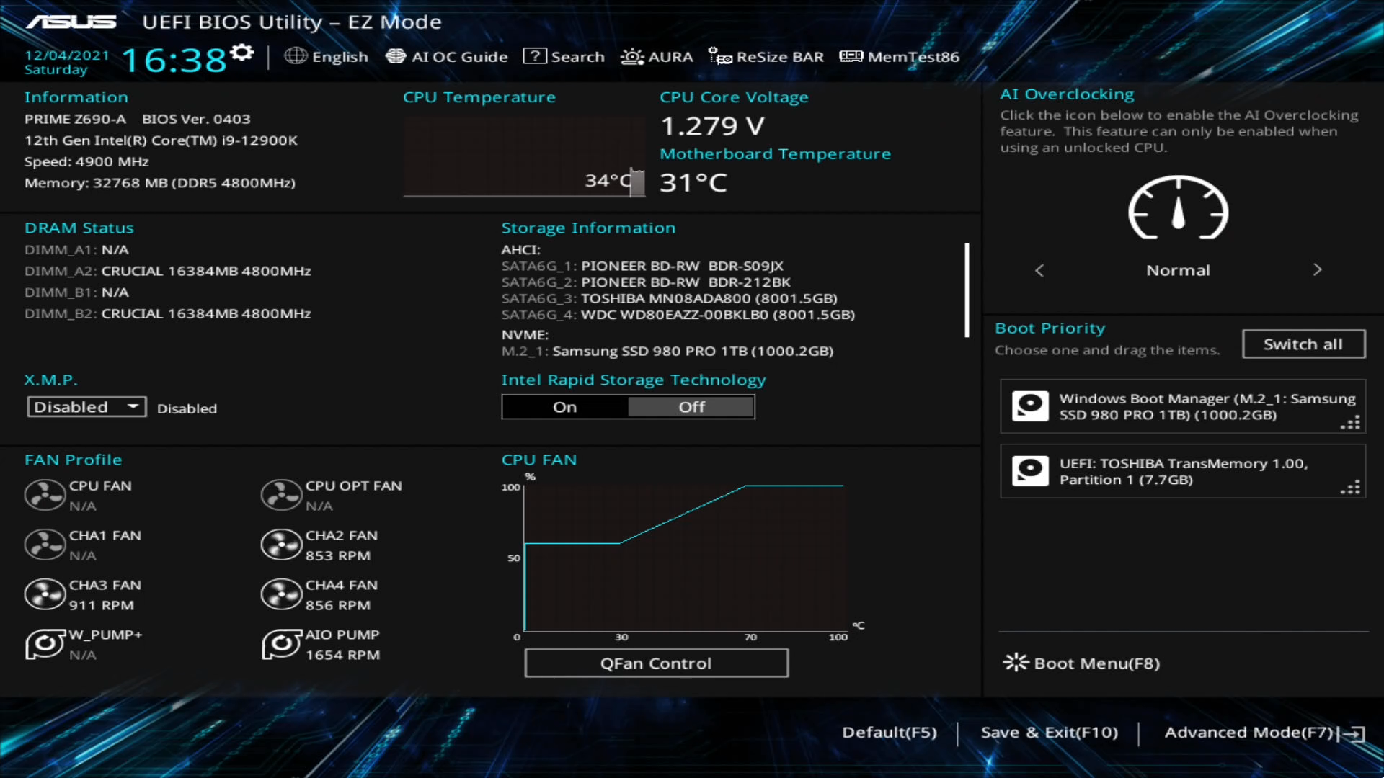Screen dimensions: 1384x778
Task: Click the W_PUMP+ pump icon
Action: 45,644
